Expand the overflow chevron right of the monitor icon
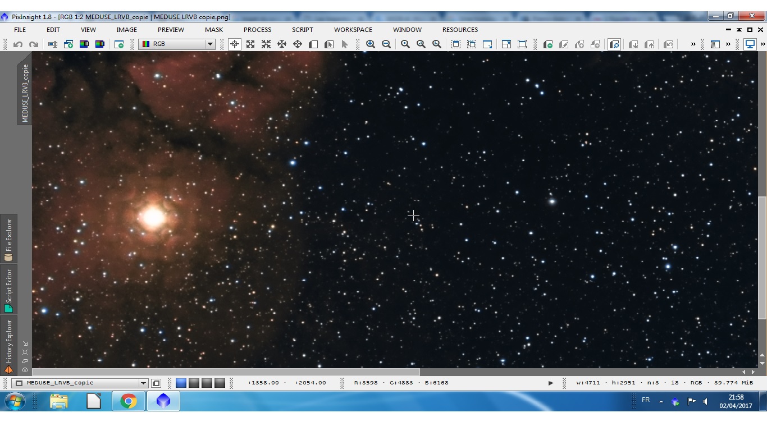The width and height of the screenshot is (767, 431). point(763,44)
